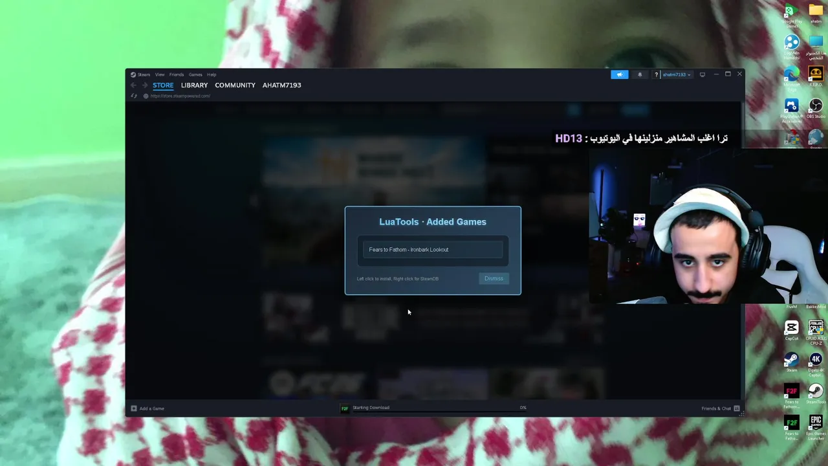This screenshot has height=466, width=828.
Task: Launch SteamTools from desktop
Action: (x=816, y=394)
